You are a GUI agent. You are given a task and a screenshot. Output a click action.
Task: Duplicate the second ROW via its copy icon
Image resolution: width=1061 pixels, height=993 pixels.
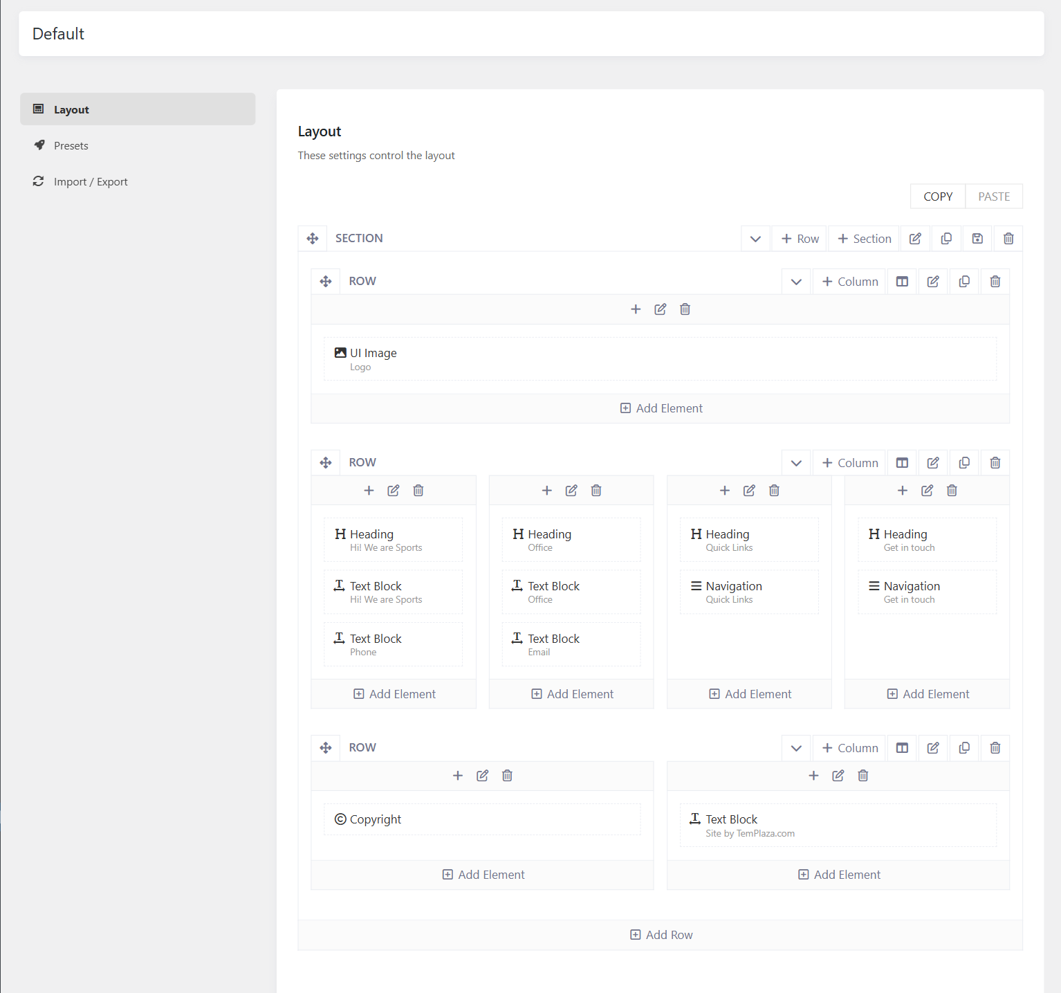tap(964, 462)
